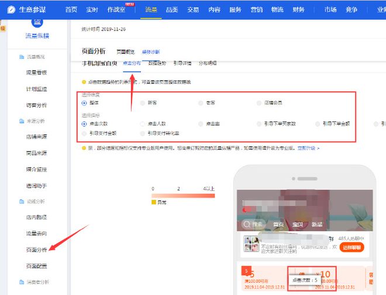The image size is (386, 295).
Task: Click the red NEW badge on 作战室
Action: (x=129, y=4)
